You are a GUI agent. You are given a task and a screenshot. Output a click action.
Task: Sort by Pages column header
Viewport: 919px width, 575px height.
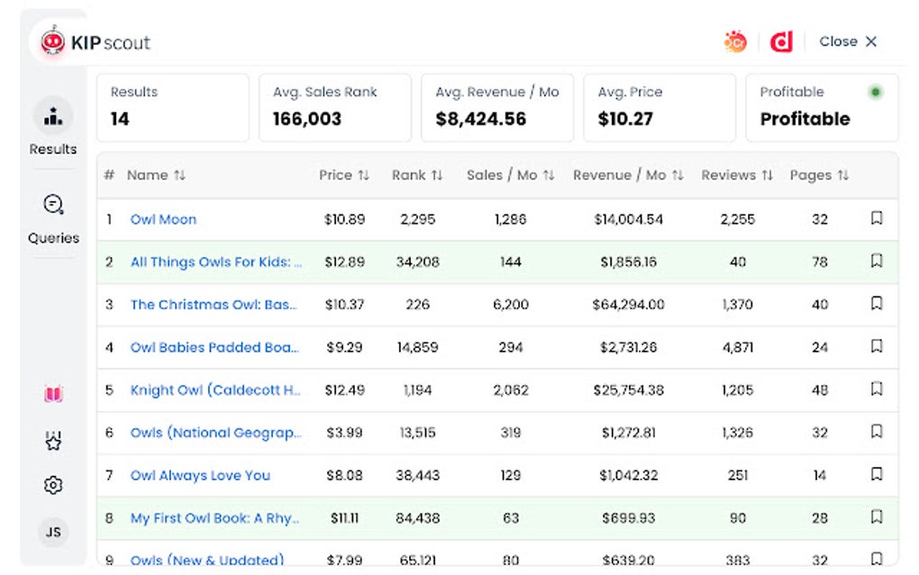pyautogui.click(x=819, y=176)
